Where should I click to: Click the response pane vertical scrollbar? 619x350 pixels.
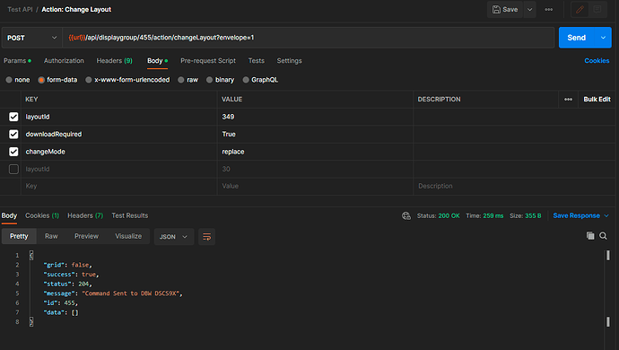608,288
